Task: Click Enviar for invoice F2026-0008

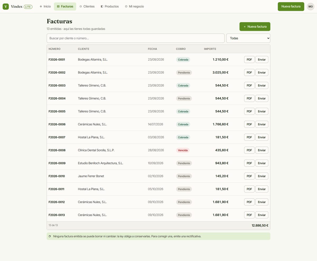Action: click(x=262, y=150)
